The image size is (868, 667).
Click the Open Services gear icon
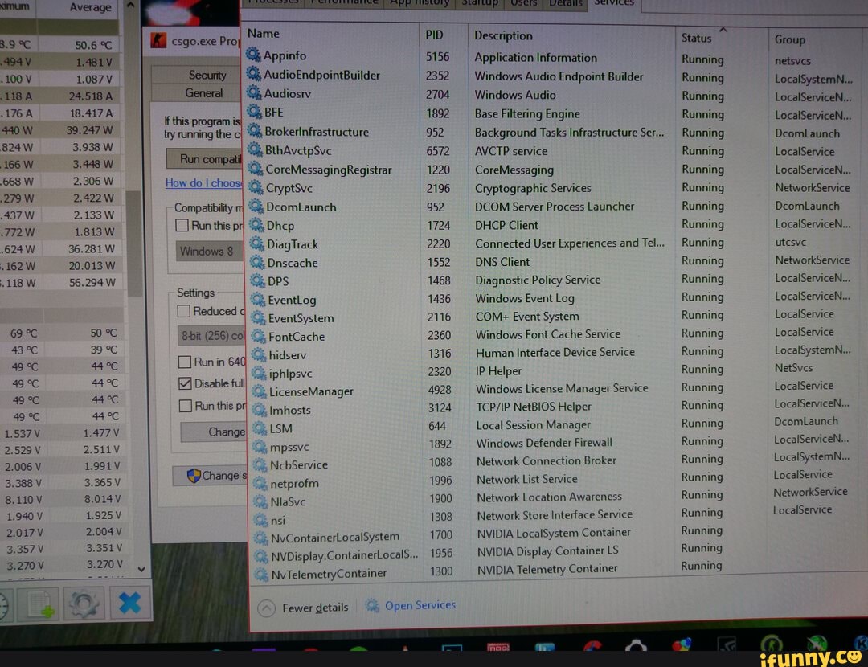[x=373, y=605]
